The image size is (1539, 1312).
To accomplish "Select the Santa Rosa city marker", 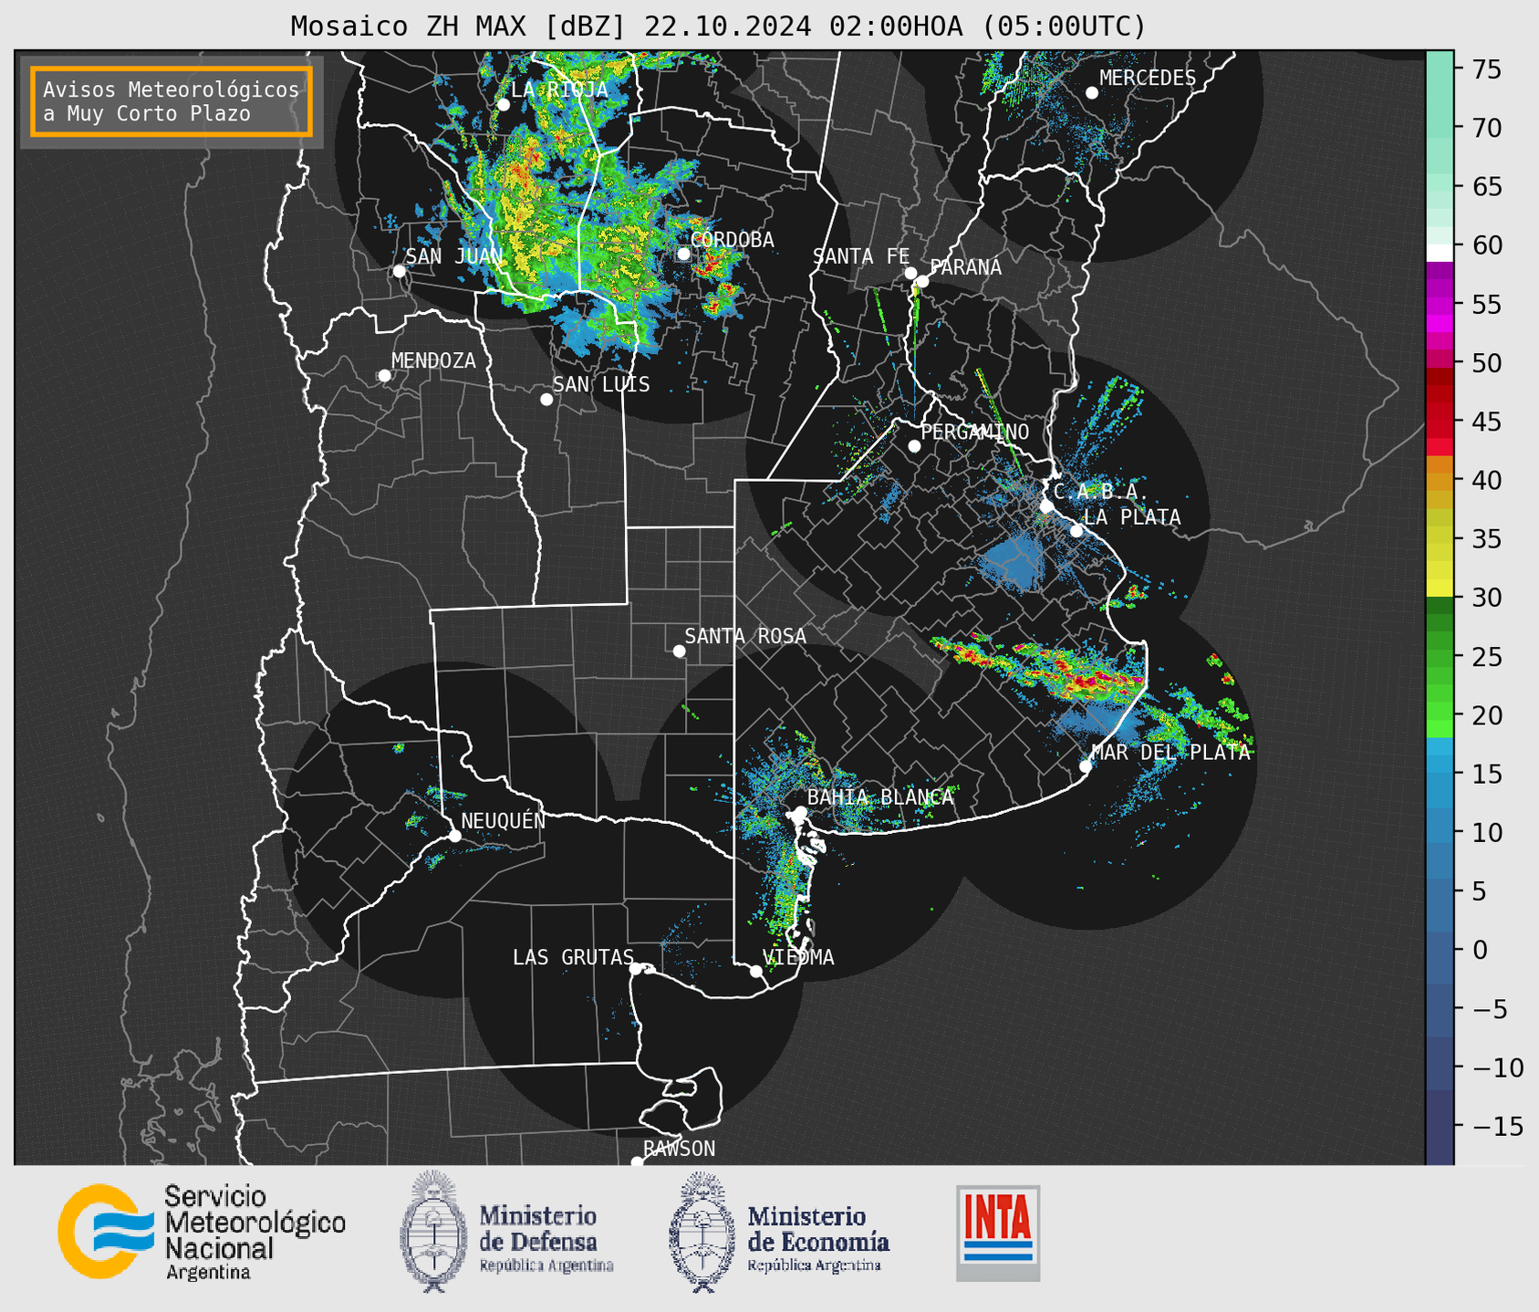I will 679,651.
